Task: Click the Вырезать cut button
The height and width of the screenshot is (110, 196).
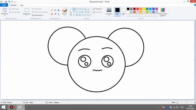Action: pyautogui.click(x=14, y=9)
